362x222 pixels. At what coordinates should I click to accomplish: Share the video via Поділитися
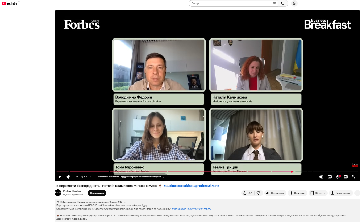coord(275,193)
